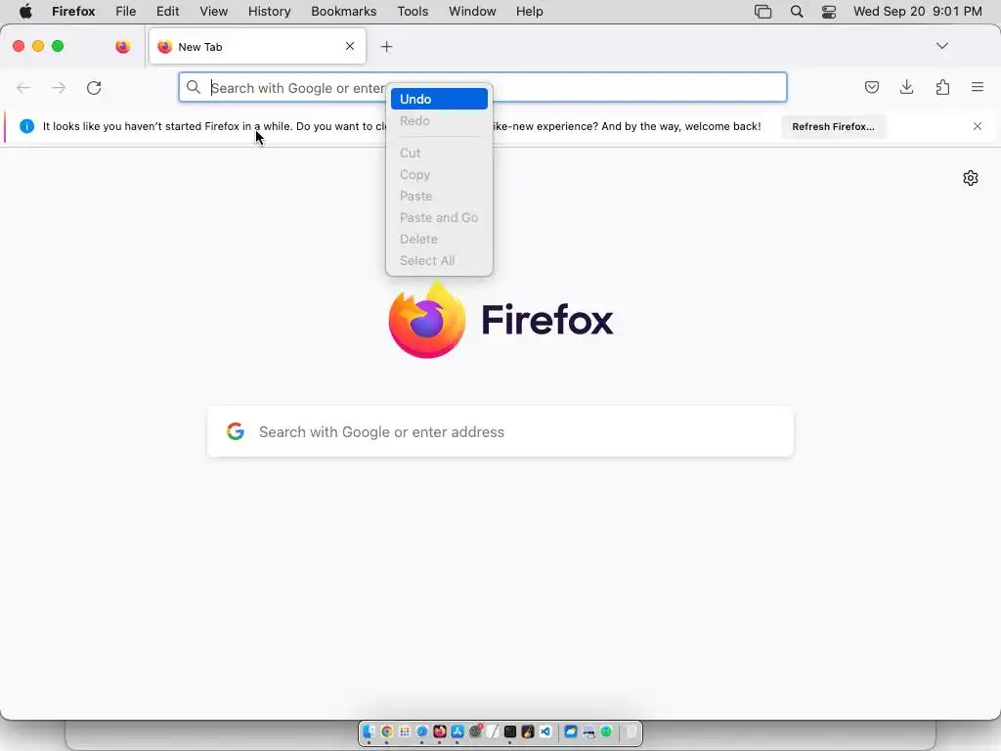Open the Save to Pocket button

tap(871, 87)
